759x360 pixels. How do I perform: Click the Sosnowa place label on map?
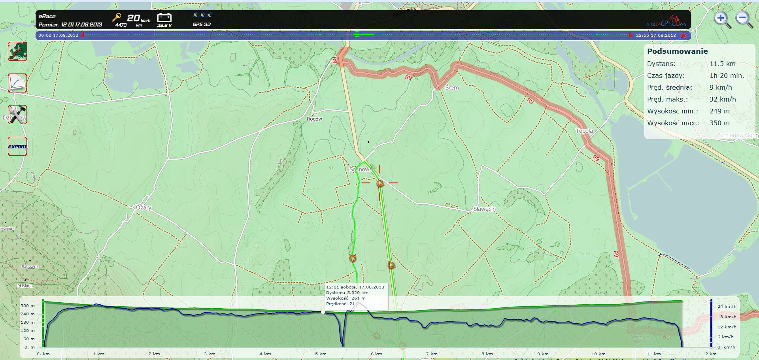click(x=361, y=169)
